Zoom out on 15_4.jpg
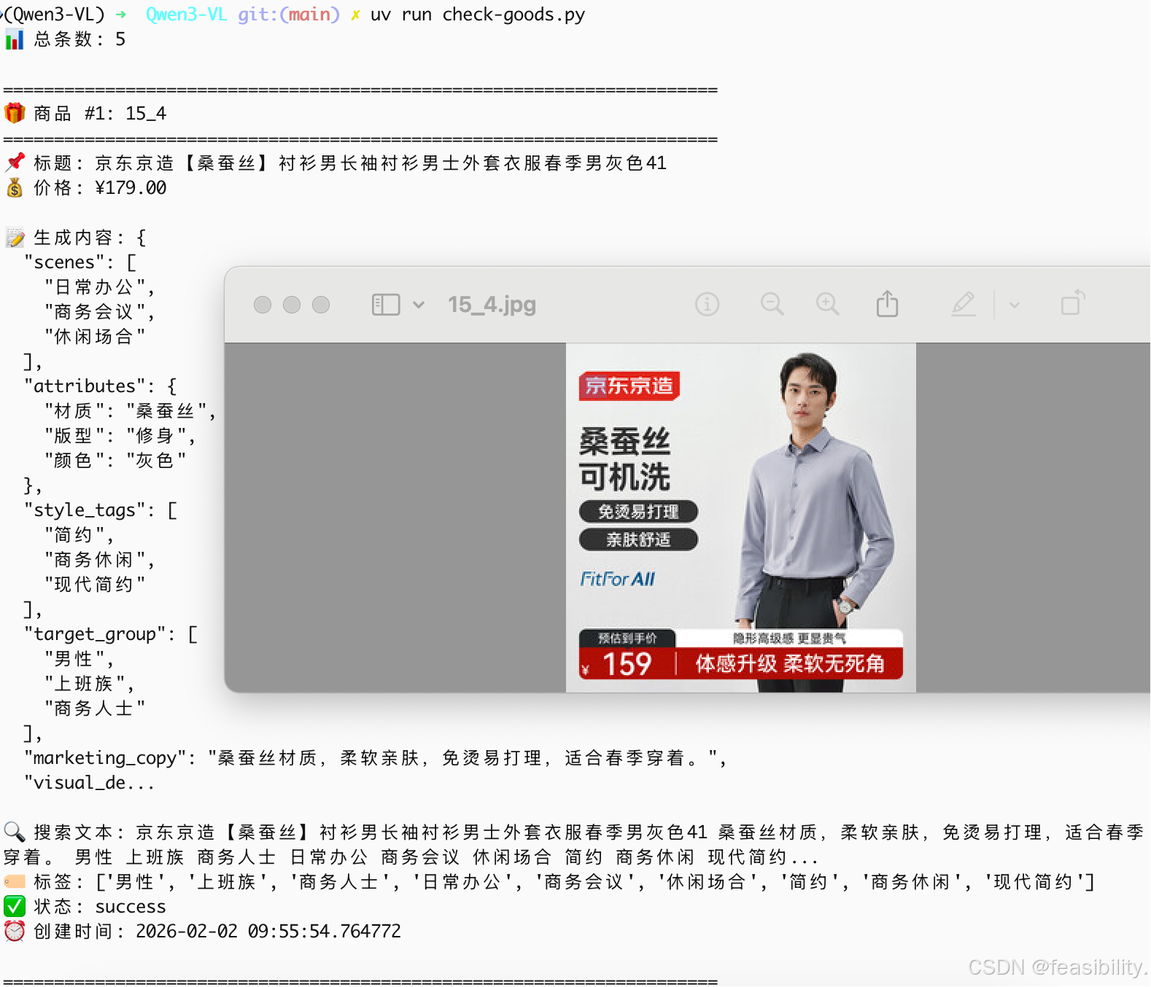This screenshot has height=987, width=1151. click(x=772, y=304)
